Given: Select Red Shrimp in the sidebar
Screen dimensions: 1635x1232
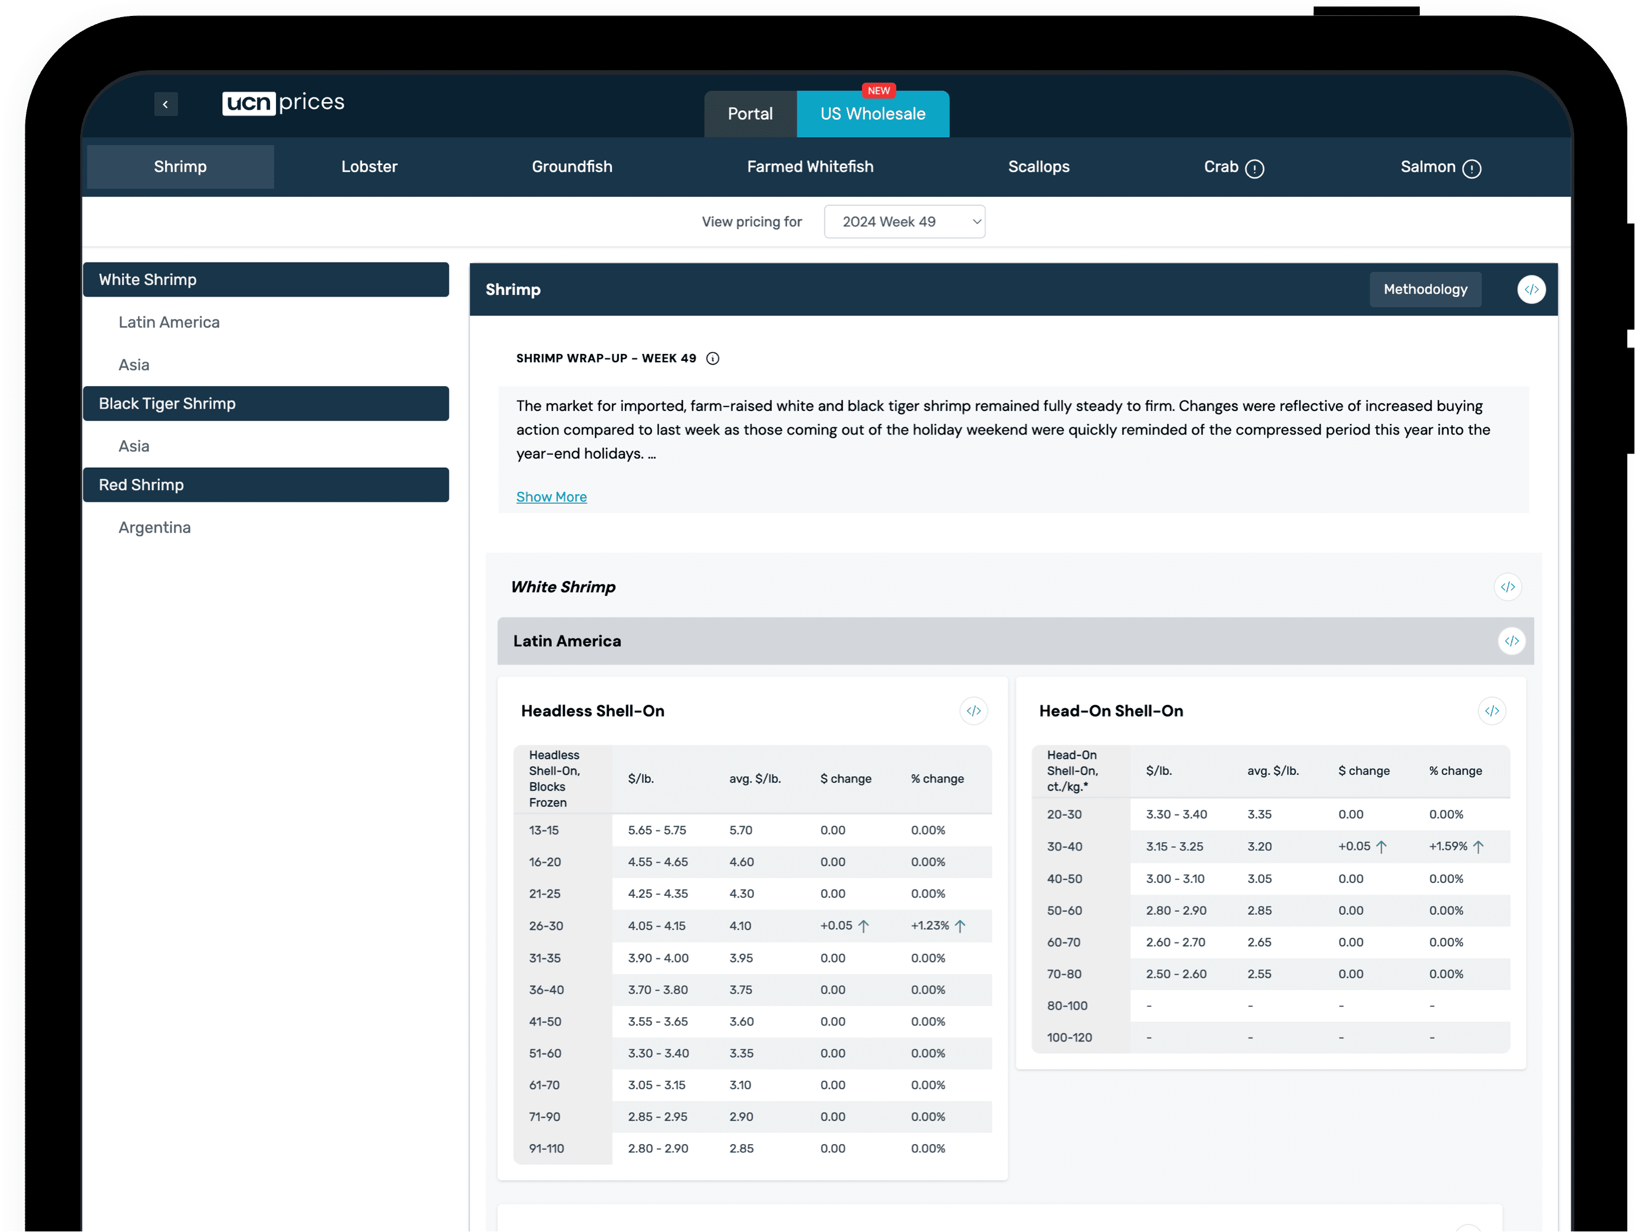Looking at the screenshot, I should (265, 485).
